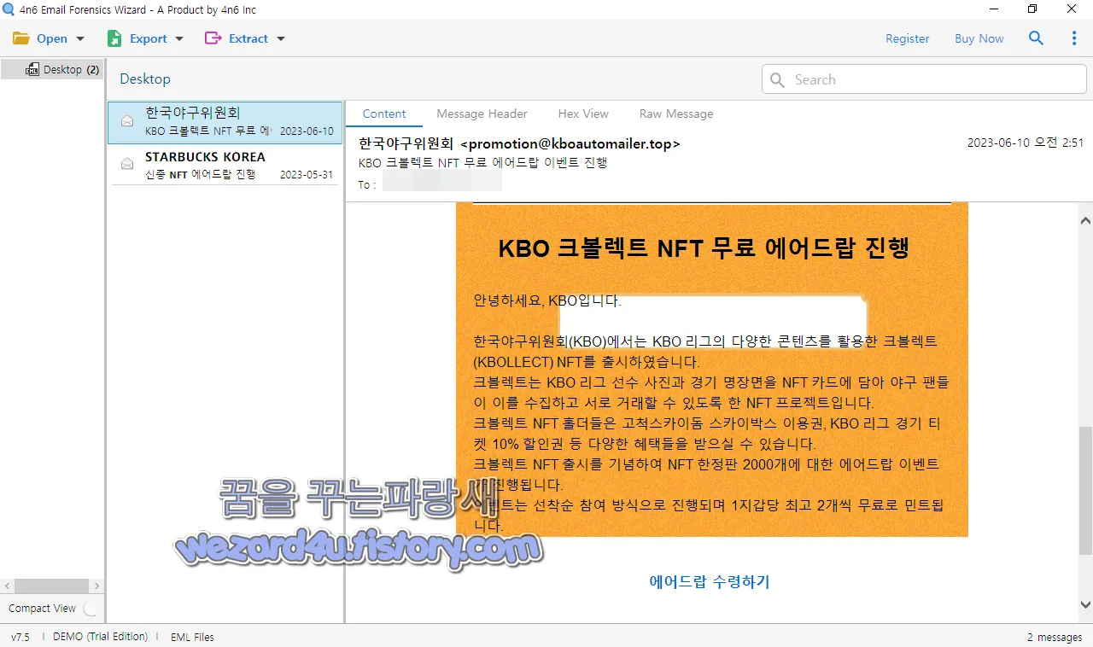Click the Desktop folder icon in the tree
The image size is (1093, 647).
(32, 69)
